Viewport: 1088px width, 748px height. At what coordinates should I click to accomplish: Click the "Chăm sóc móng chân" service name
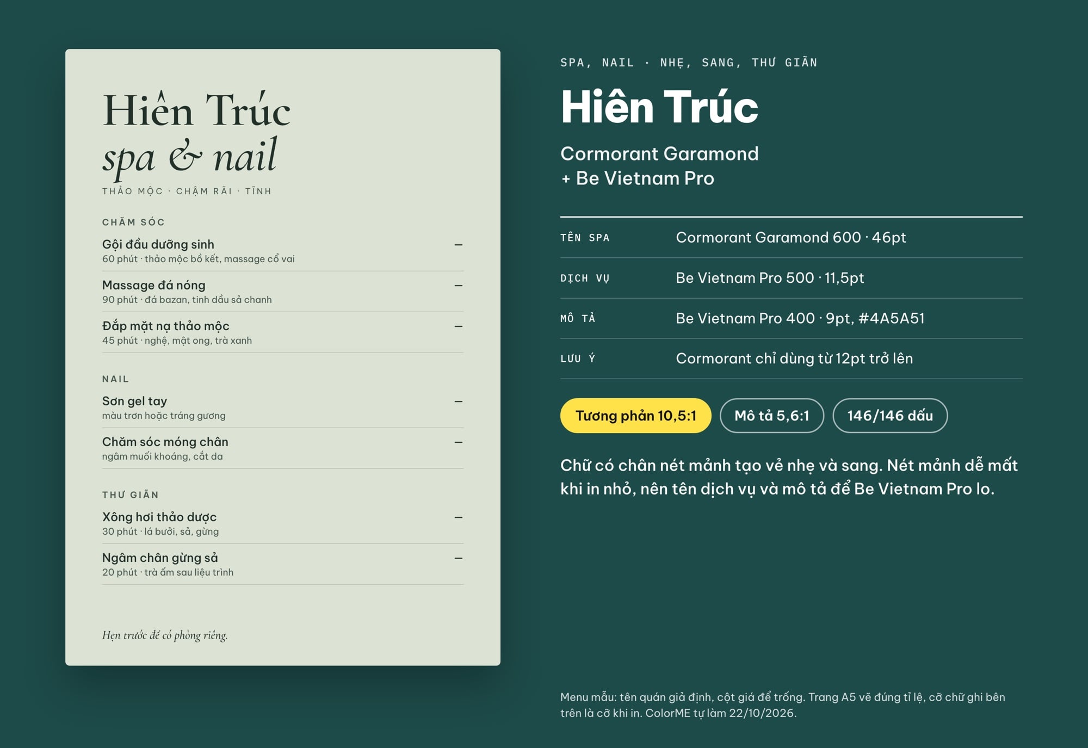tap(165, 442)
